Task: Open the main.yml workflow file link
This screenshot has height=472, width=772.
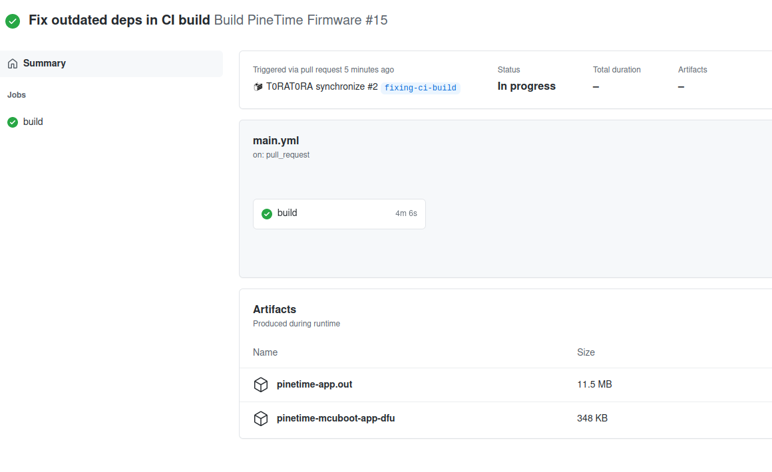Action: coord(276,141)
